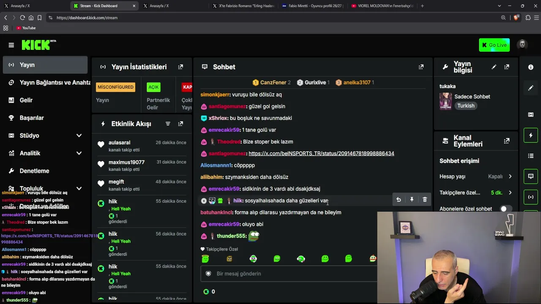Screen dimensions: 541x304
Task: Delete hiik's chat message
Action: pos(425,200)
